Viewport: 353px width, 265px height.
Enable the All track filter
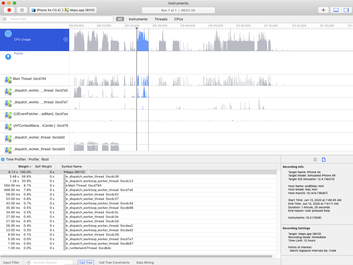pos(120,19)
